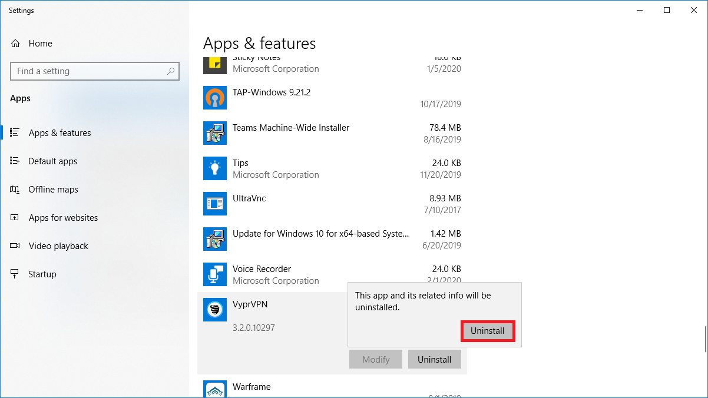Click the 78.4 MB size value
The width and height of the screenshot is (708, 398).
click(x=445, y=128)
